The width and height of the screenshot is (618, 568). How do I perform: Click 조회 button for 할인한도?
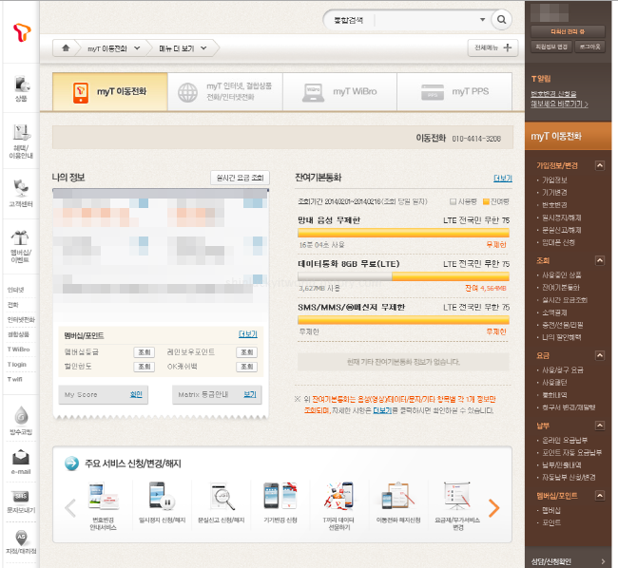[x=145, y=367]
